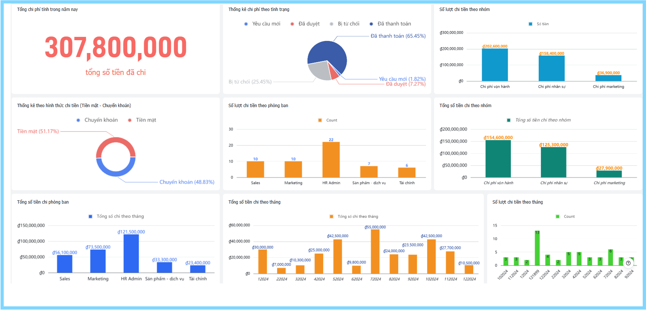
Task: Click the Tổng số tiền chi theo tháng title
Action: tap(254, 202)
